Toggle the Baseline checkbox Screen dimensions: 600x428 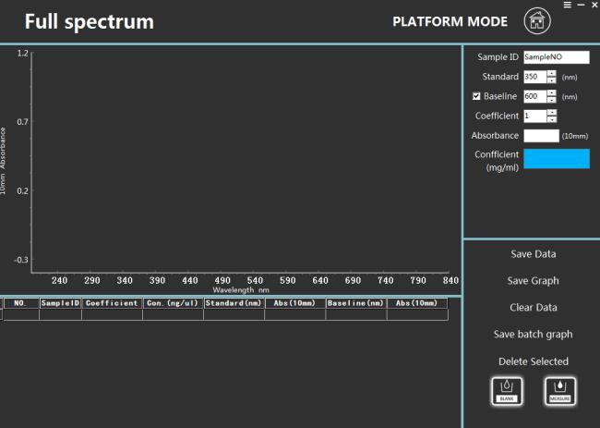[x=476, y=96]
